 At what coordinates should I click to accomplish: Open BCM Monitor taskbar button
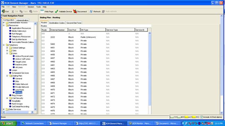pos(140,123)
